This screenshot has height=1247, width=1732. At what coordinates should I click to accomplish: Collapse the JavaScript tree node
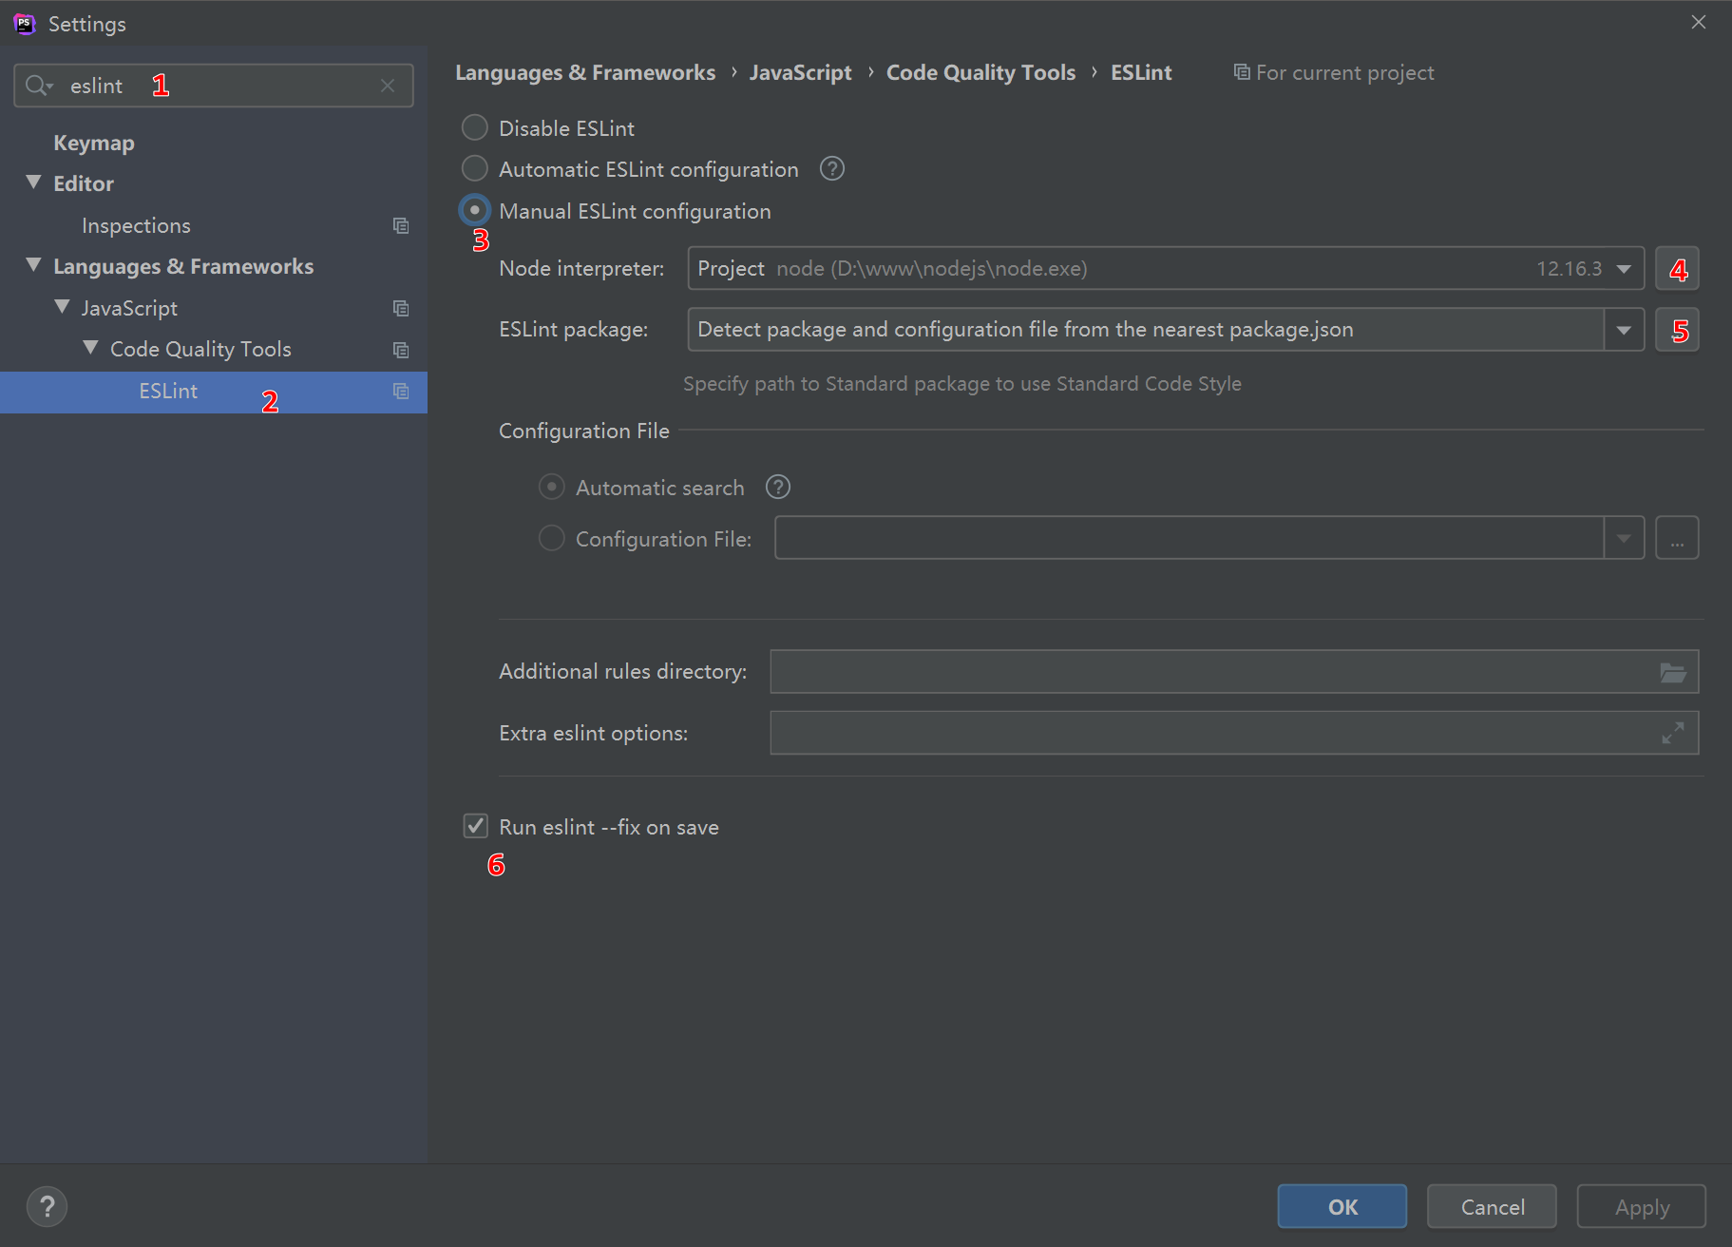(63, 307)
